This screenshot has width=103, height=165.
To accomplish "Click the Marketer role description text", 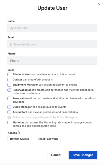I will pyautogui.click(x=53, y=124).
